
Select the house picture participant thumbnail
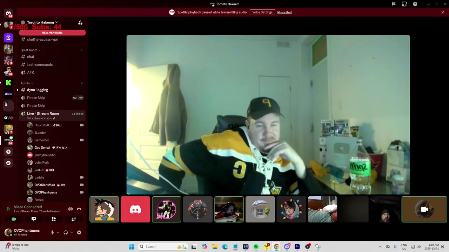point(260,209)
